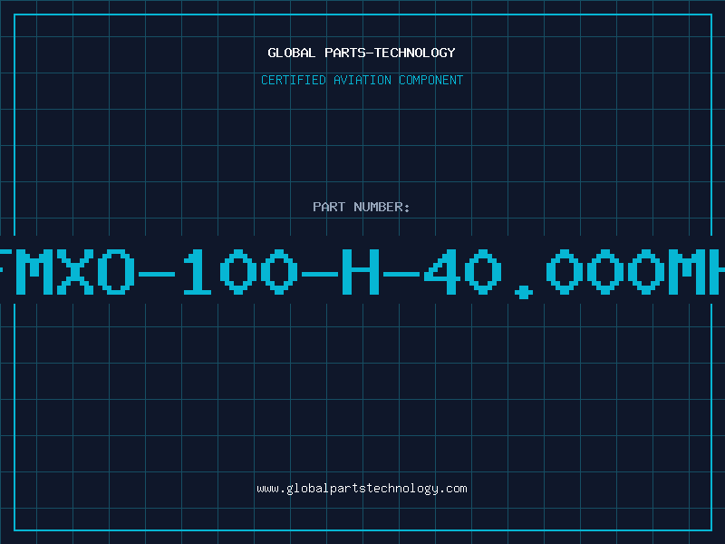Select the word CERTIFIED in the subtitle
The width and height of the screenshot is (725, 544).
coord(294,80)
